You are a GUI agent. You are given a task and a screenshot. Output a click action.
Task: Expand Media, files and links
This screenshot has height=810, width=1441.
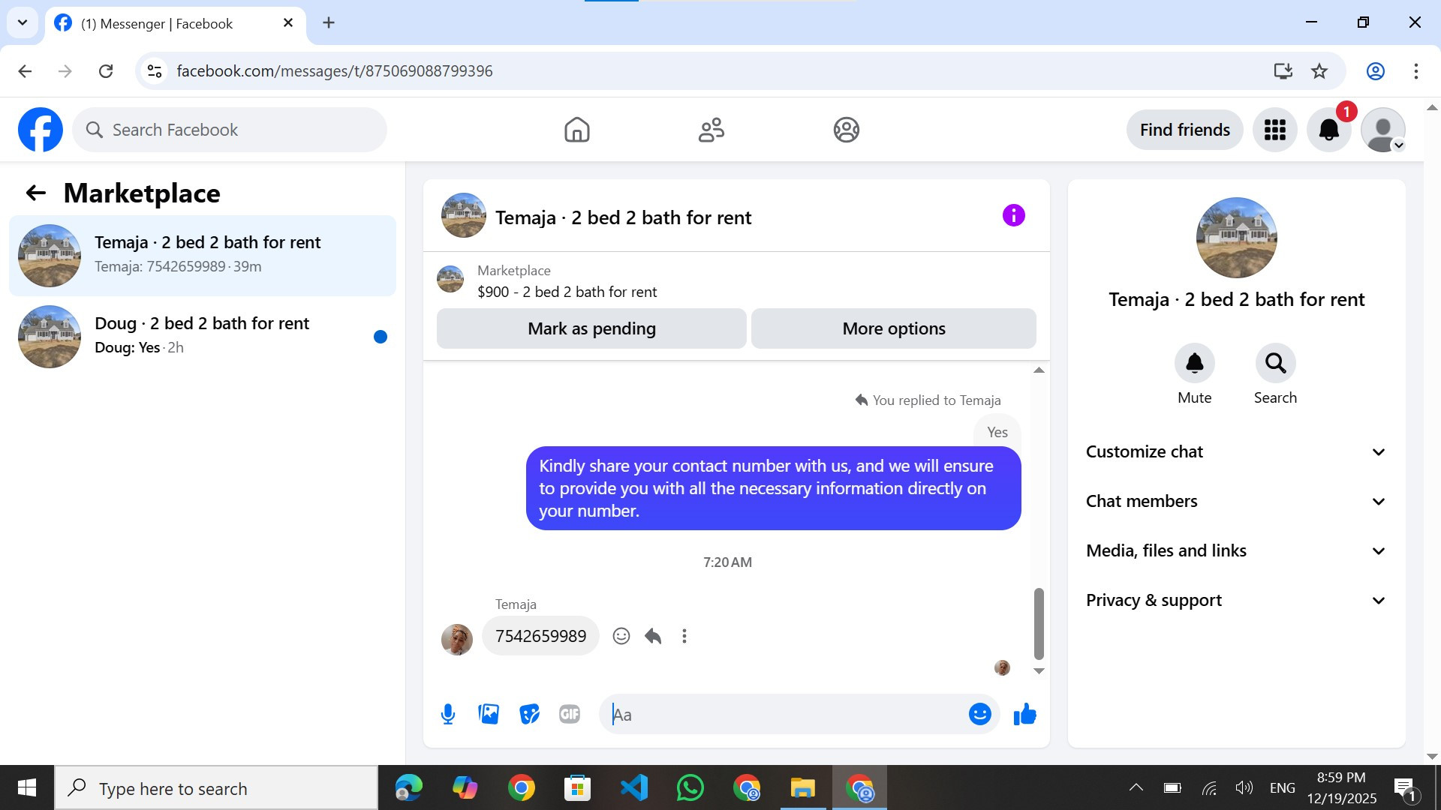click(1236, 550)
